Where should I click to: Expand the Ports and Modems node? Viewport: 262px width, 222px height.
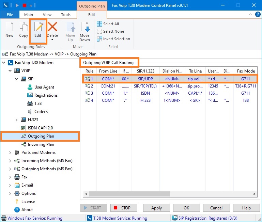(x=10, y=153)
